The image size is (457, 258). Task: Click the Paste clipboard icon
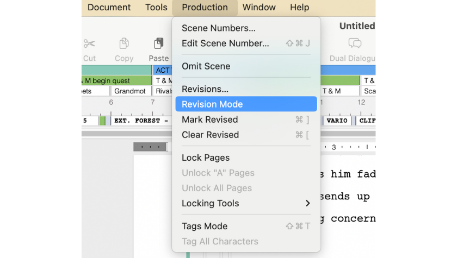click(159, 43)
